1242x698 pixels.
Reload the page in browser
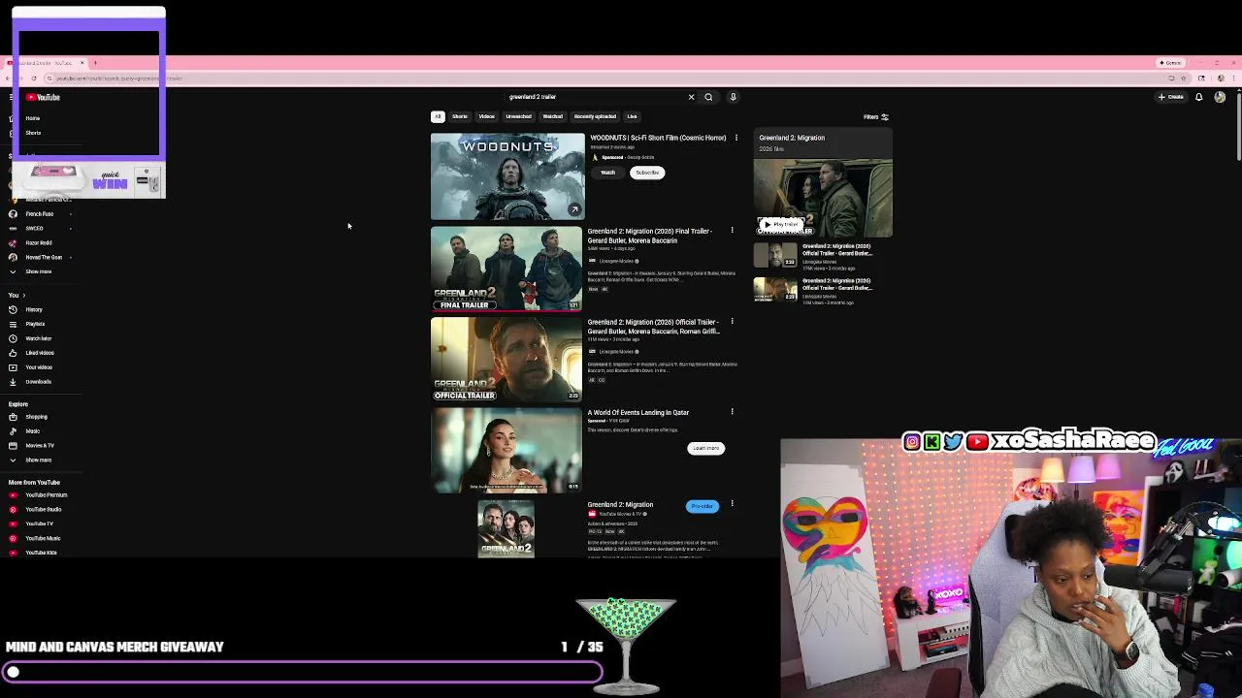tap(34, 79)
